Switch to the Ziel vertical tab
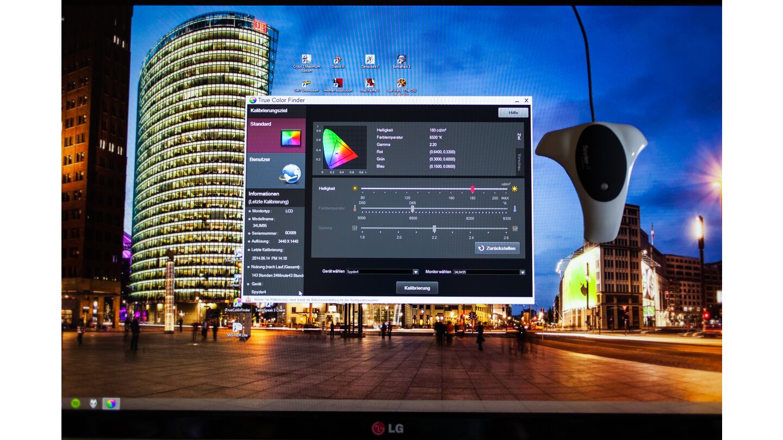This screenshot has height=440, width=783. (519, 136)
